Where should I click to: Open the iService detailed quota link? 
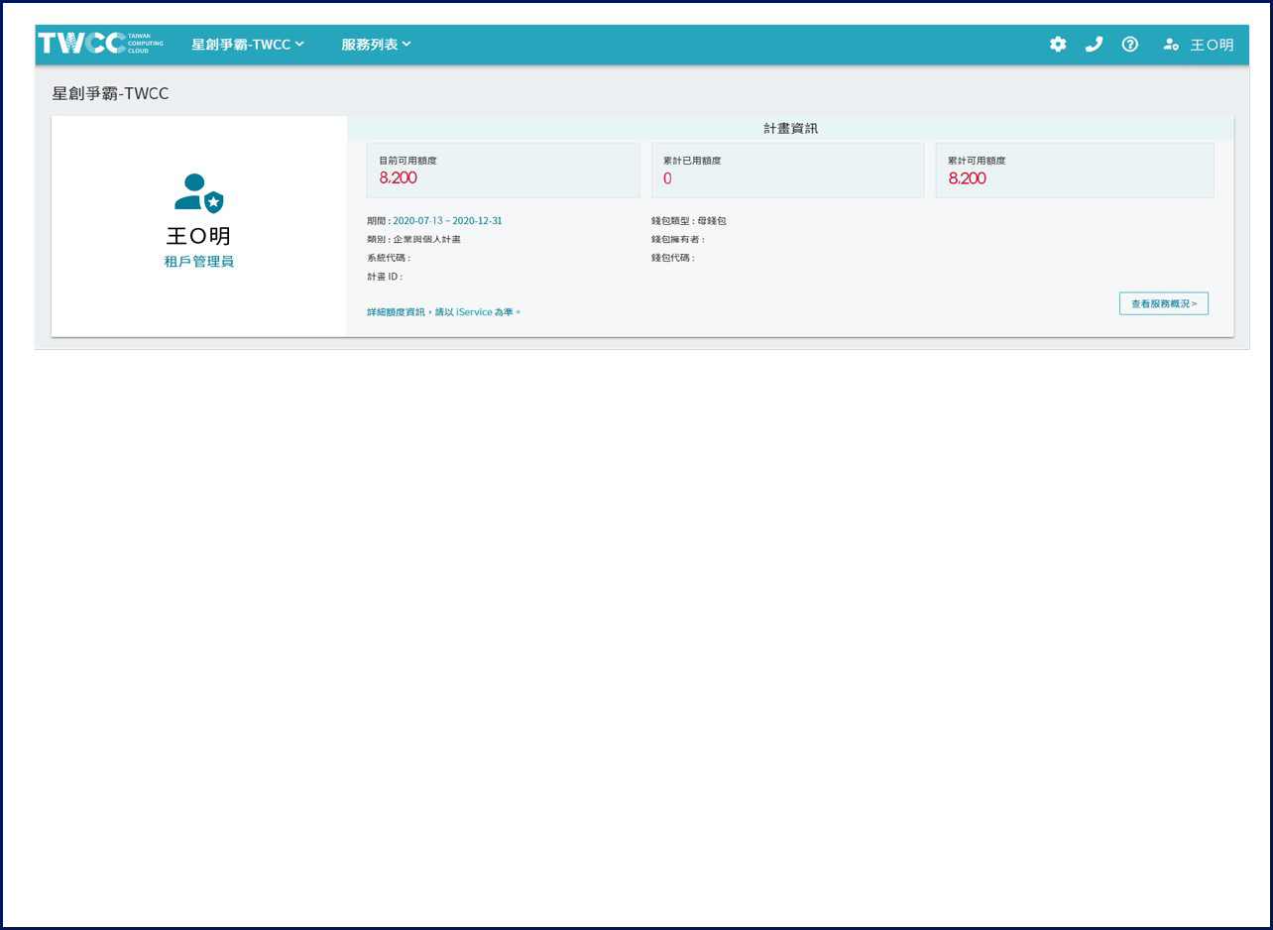pyautogui.click(x=443, y=312)
